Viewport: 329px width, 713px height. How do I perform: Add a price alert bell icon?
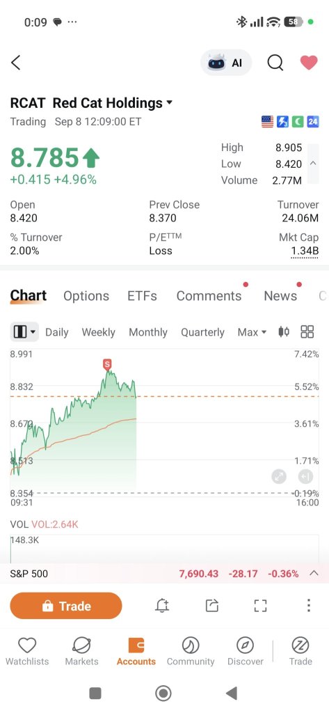162,606
